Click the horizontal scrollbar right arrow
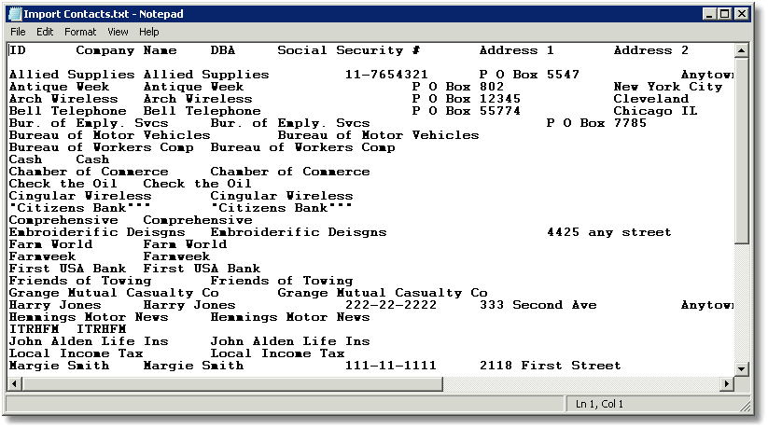Image resolution: width=768 pixels, height=429 pixels. pyautogui.click(x=727, y=383)
